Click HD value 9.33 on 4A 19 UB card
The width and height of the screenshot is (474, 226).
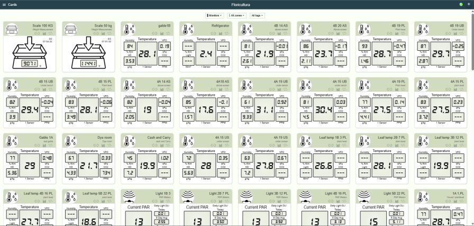pyautogui.click(x=247, y=117)
